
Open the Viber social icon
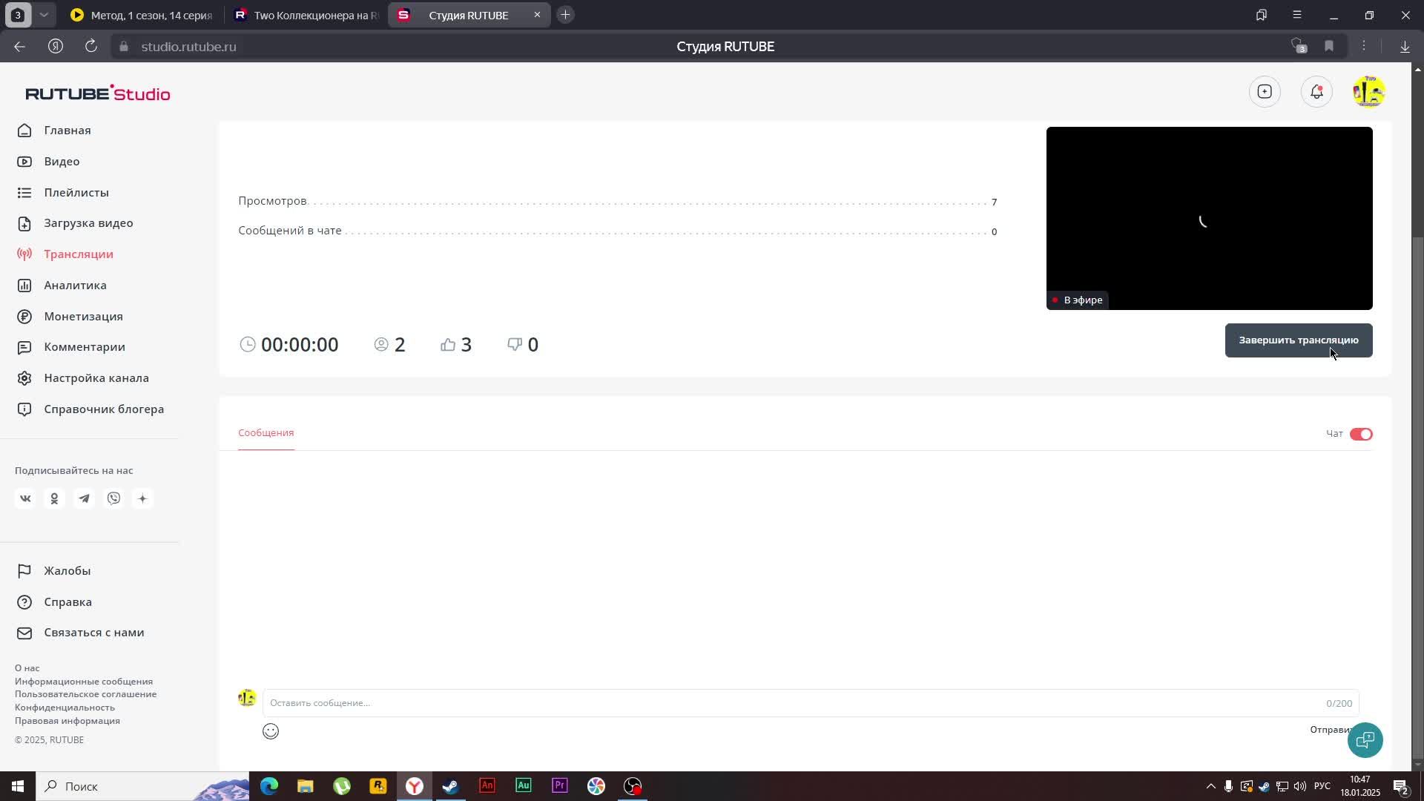click(x=113, y=498)
